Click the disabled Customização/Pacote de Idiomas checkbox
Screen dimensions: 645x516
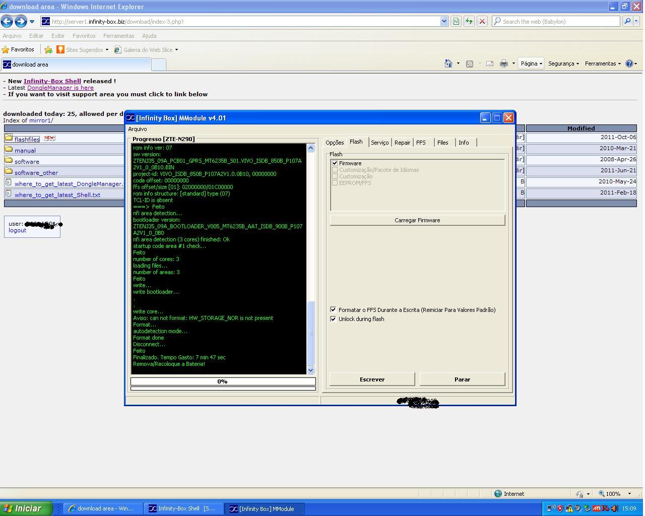coord(335,170)
